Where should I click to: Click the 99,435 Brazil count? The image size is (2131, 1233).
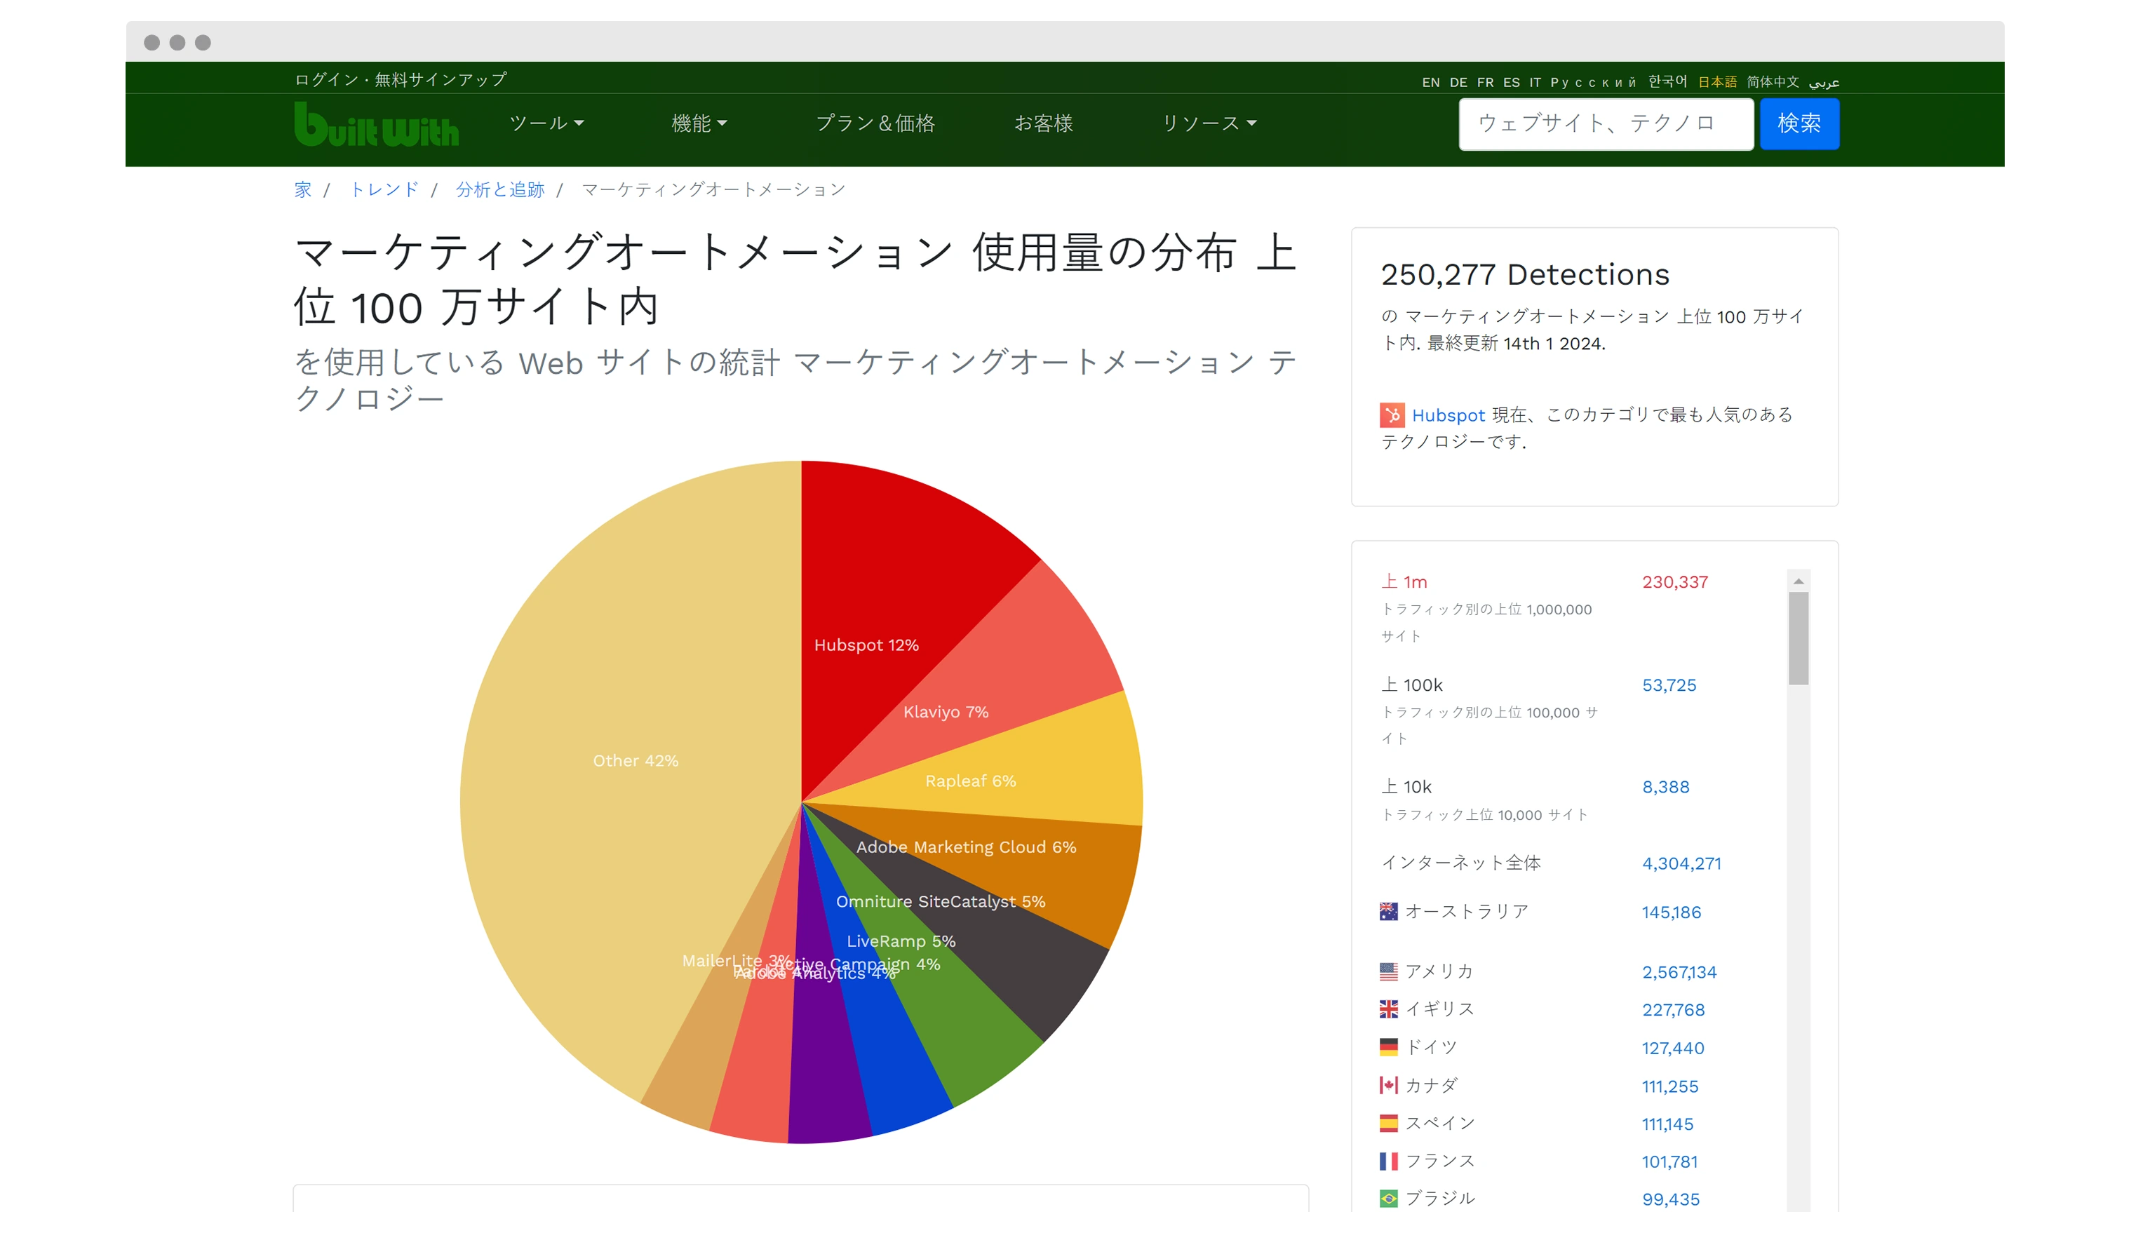point(1671,1199)
